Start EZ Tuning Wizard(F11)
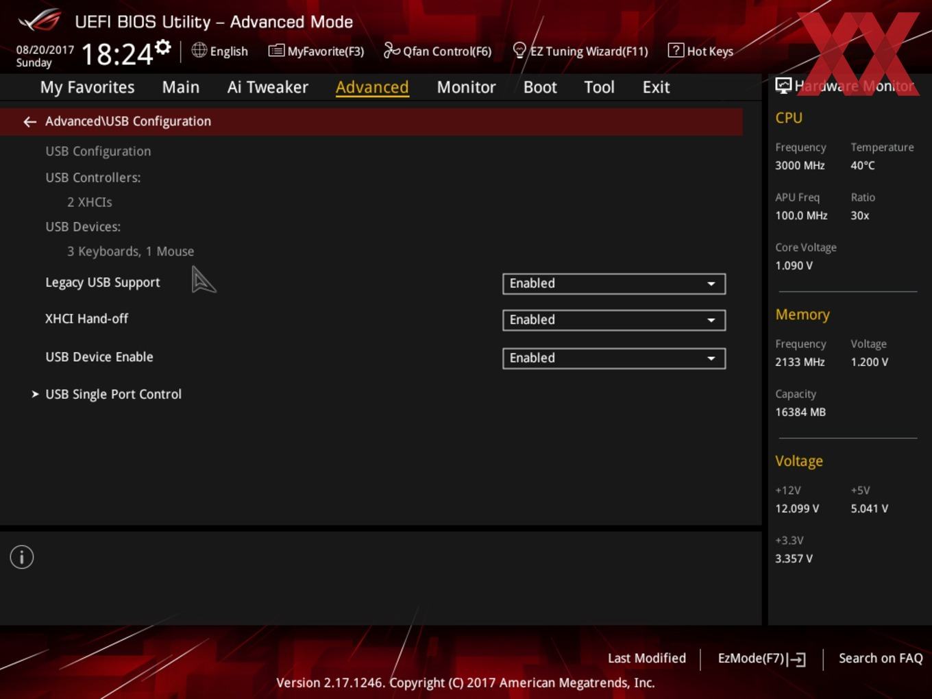The height and width of the screenshot is (699, 932). [x=589, y=51]
